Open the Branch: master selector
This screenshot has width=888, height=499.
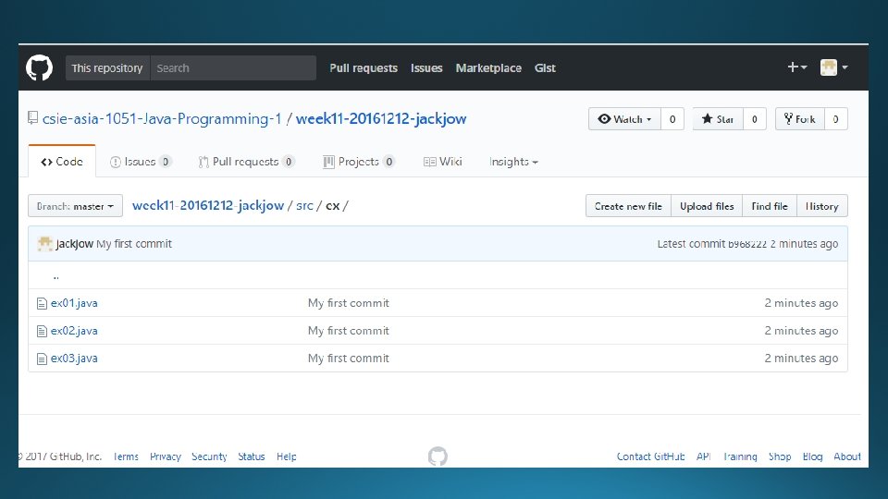coord(75,206)
